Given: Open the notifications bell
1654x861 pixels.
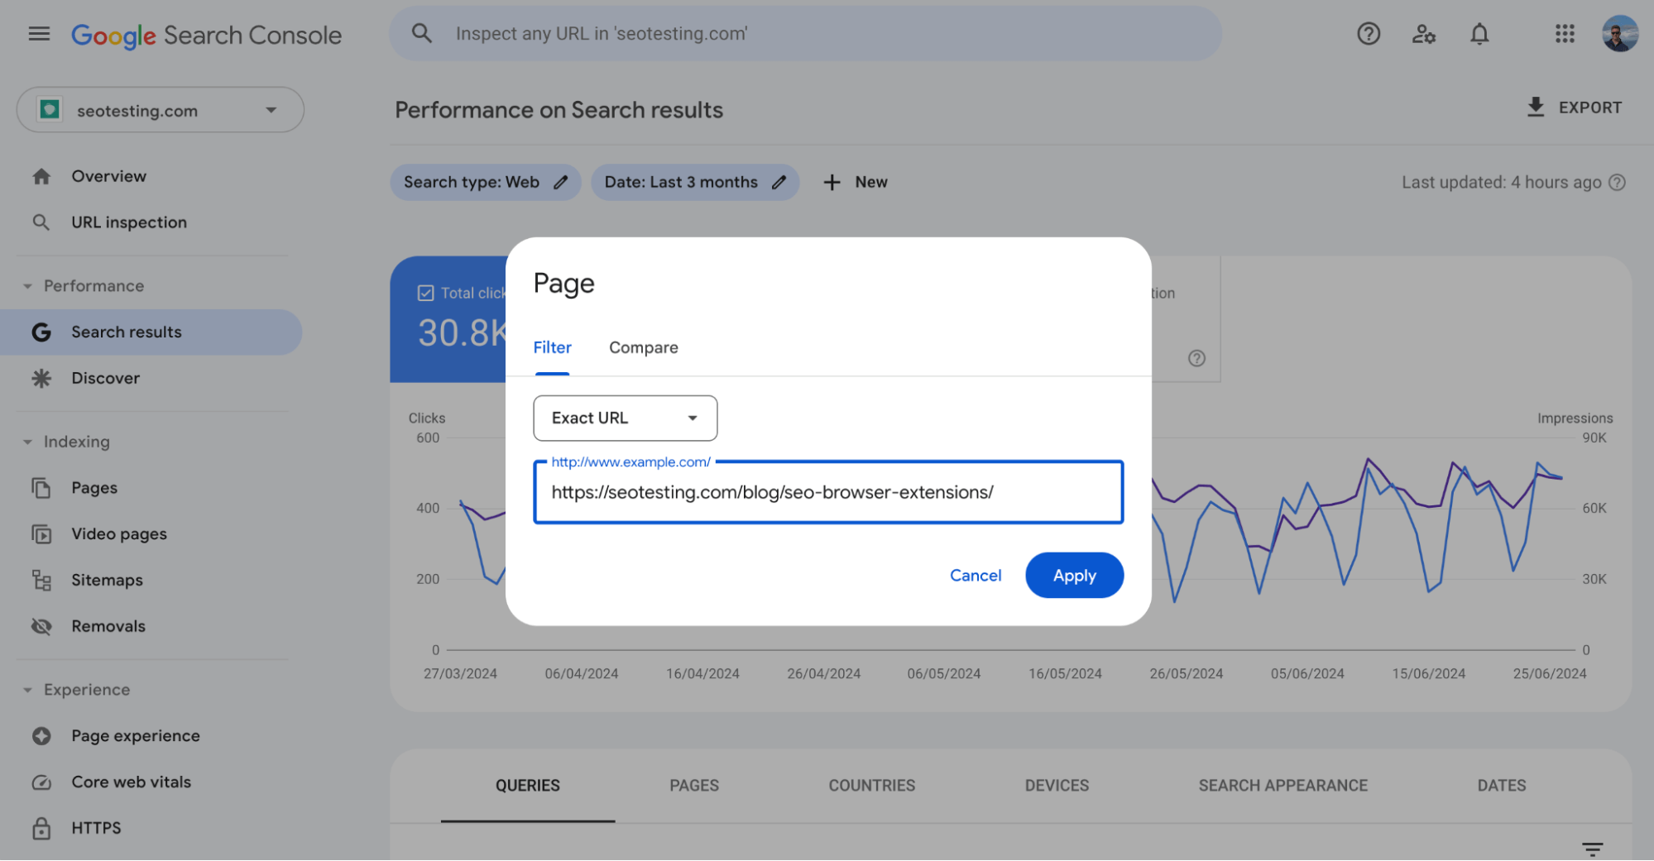Looking at the screenshot, I should tap(1479, 34).
